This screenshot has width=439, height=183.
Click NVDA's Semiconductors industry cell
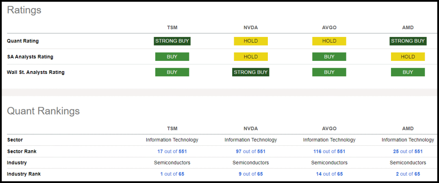pyautogui.click(x=251, y=163)
